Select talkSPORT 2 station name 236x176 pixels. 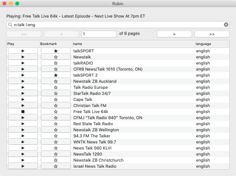tap(85, 75)
